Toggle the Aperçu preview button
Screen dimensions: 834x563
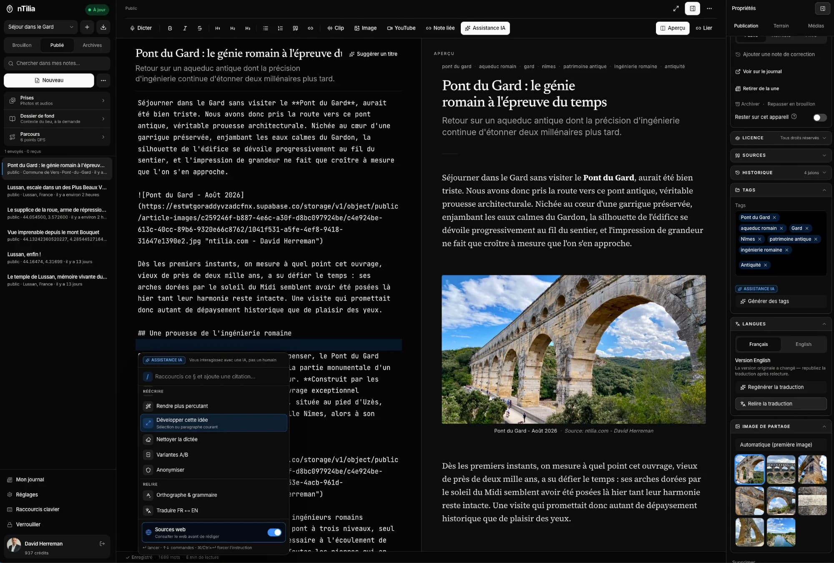coord(673,28)
